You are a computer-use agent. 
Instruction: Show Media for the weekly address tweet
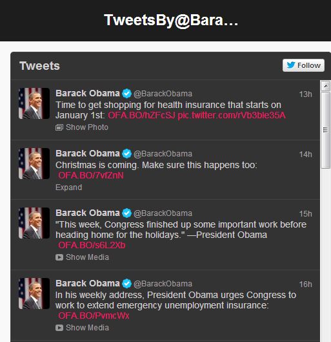click(87, 328)
